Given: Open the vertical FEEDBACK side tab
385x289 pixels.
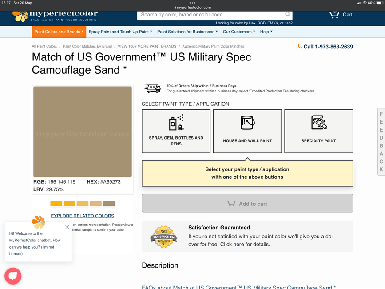Looking at the screenshot, I should pos(381,142).
